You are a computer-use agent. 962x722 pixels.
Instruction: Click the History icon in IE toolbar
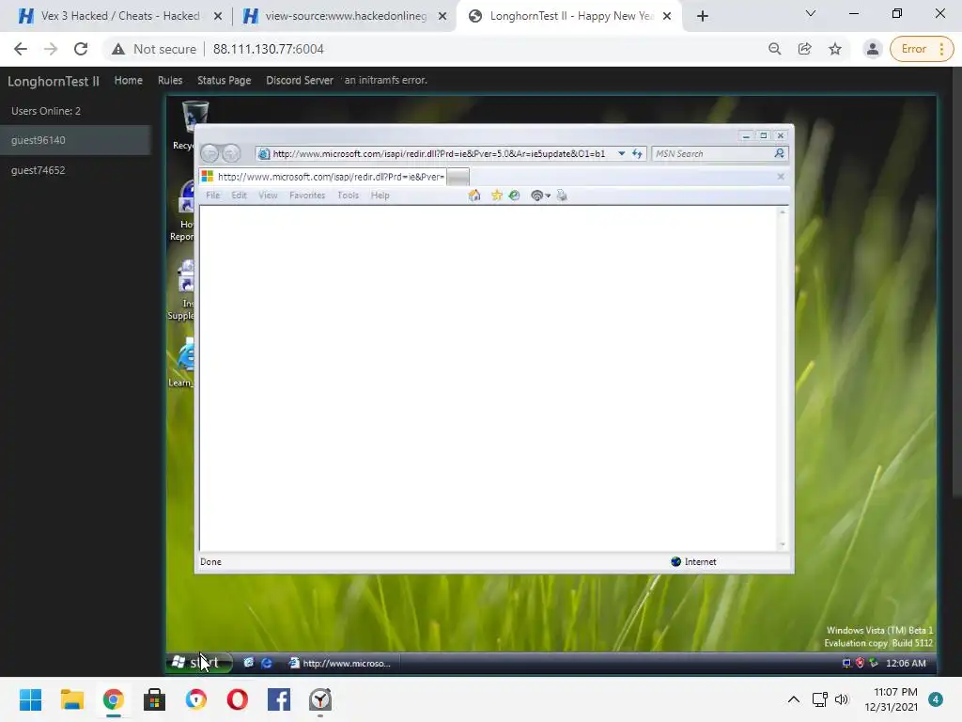click(x=514, y=196)
